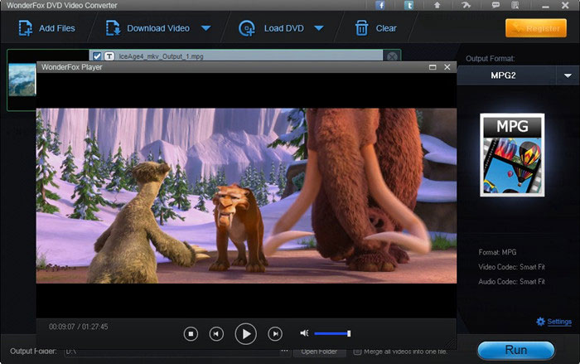This screenshot has height=364, width=580.
Task: Open Download Video tool
Action: [147, 28]
